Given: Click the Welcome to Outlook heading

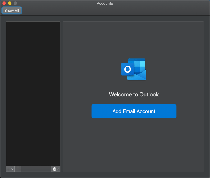Looking at the screenshot, I should pos(134,94).
